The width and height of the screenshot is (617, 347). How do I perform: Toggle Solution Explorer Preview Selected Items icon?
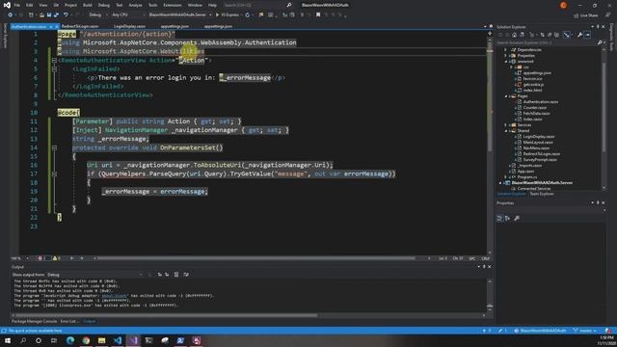coord(587,35)
